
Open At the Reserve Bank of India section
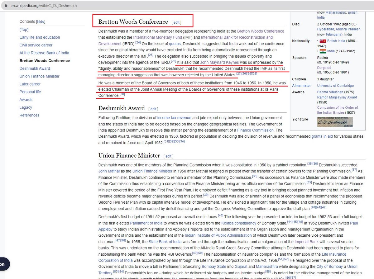pyautogui.click(x=44, y=53)
